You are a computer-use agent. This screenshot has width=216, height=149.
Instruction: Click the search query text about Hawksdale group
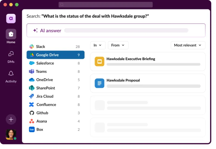tap(95, 16)
